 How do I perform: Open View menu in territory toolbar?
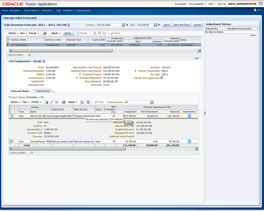coord(24,33)
